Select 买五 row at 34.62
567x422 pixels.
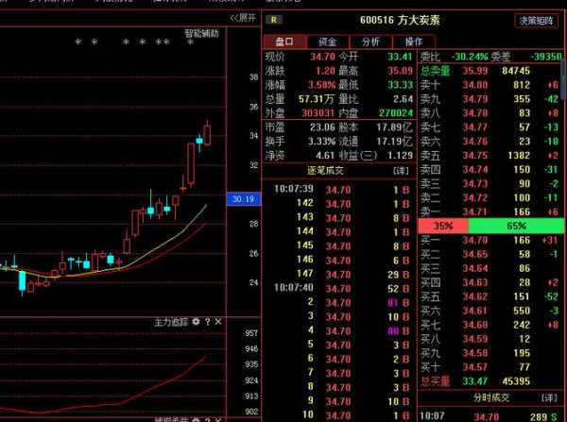click(490, 296)
